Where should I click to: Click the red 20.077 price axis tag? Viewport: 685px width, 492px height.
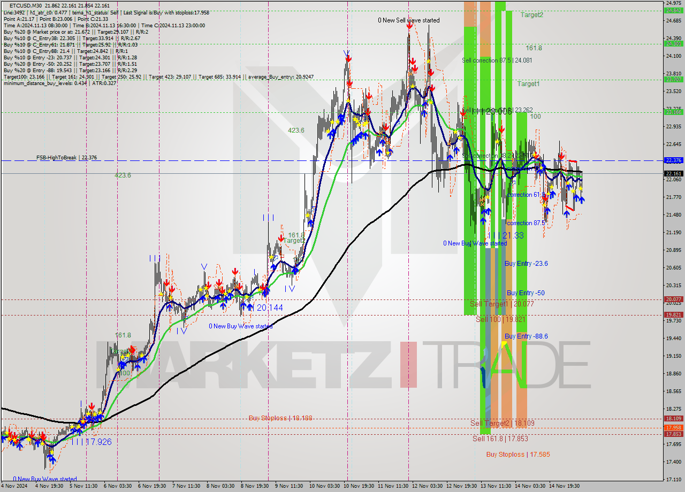673,299
